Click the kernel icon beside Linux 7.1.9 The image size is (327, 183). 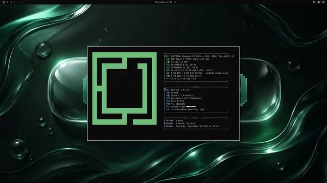coord(168,96)
